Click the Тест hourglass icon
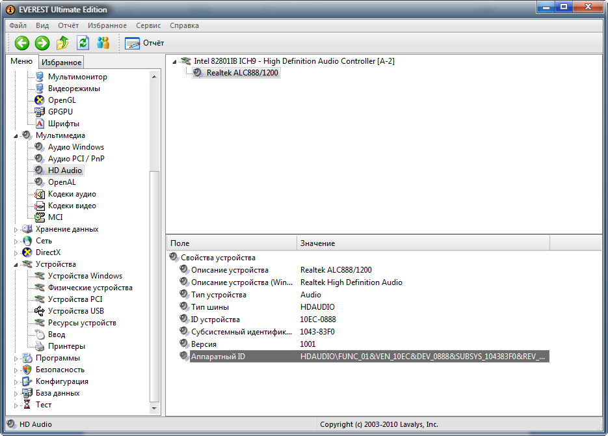 [27, 405]
